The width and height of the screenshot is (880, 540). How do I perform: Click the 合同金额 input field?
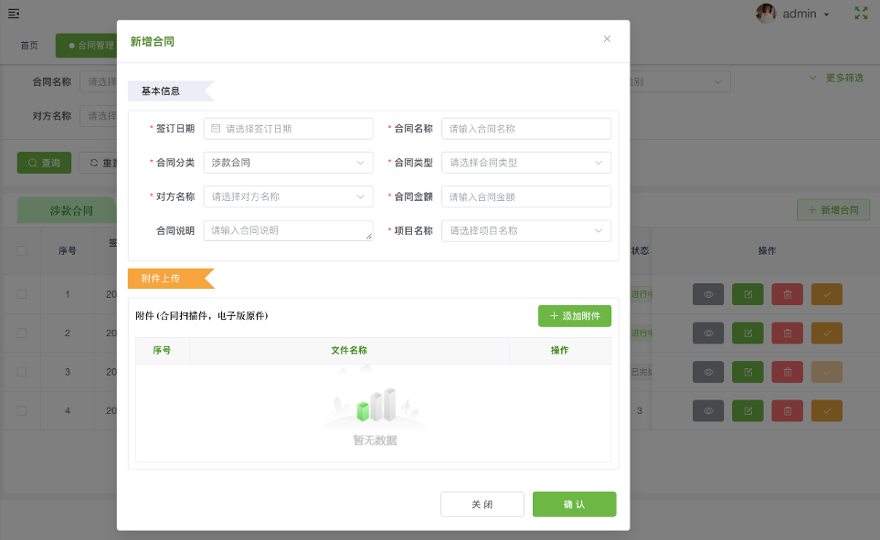point(525,196)
